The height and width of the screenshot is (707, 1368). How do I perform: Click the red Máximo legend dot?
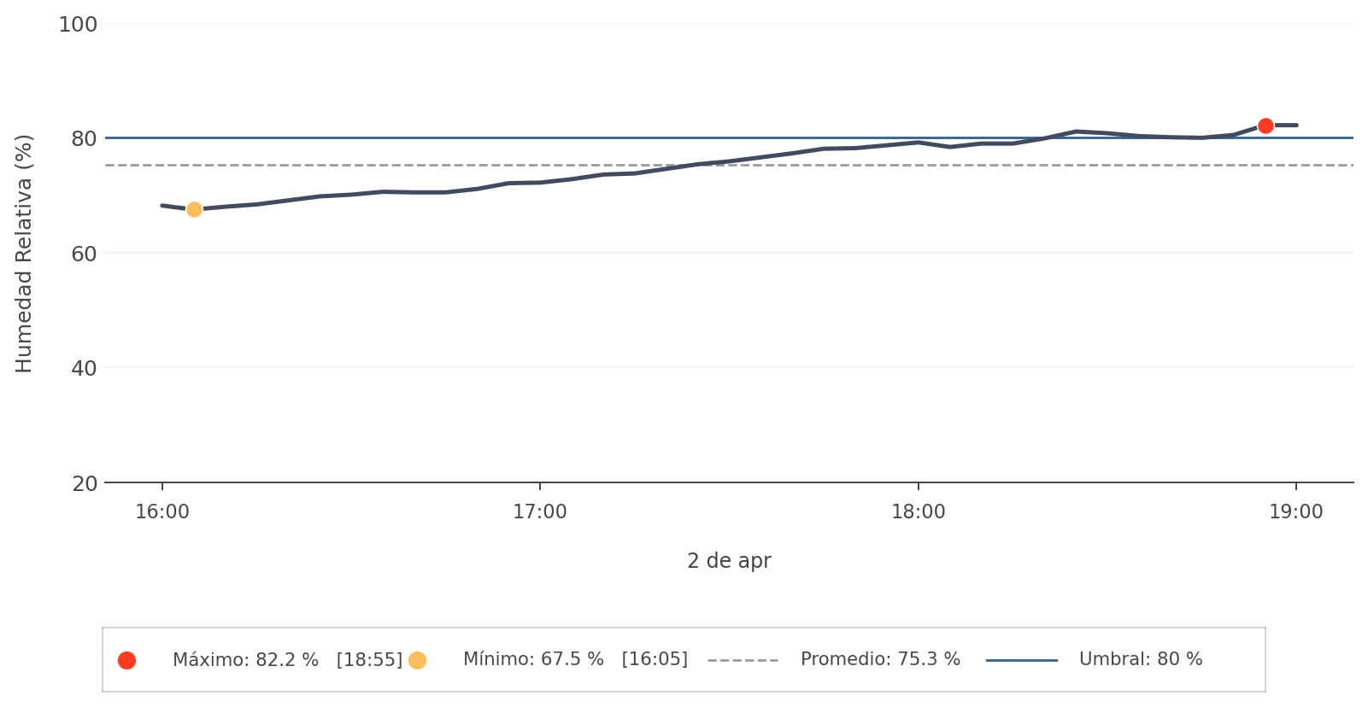126,660
